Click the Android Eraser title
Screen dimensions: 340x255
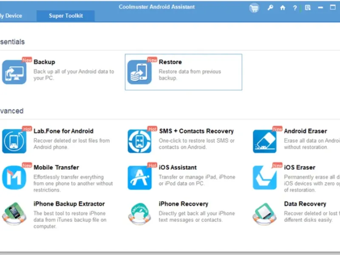coord(306,131)
